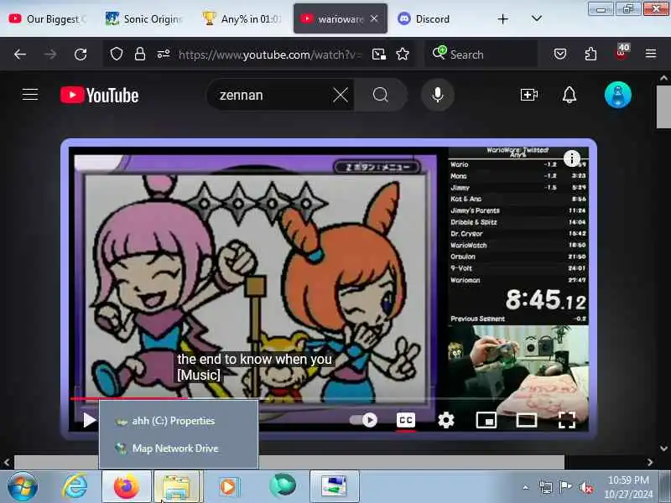671x503 pixels.
Task: Switch to the Sonic Origins tab
Action: coord(144,18)
